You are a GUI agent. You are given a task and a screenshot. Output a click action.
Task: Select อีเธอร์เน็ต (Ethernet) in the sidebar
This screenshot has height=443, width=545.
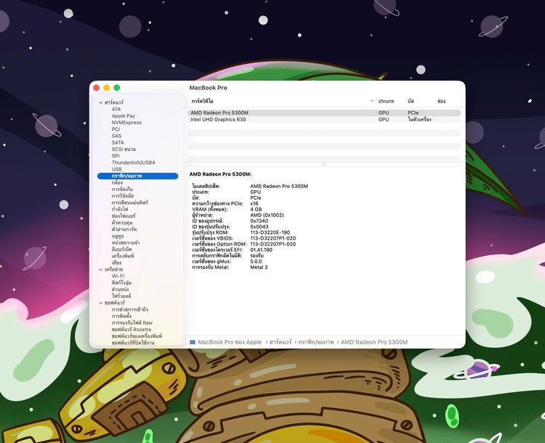[121, 249]
